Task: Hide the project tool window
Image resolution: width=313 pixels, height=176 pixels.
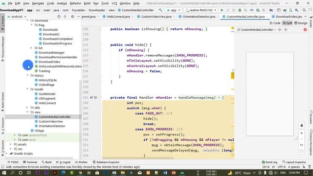Action: (78, 17)
